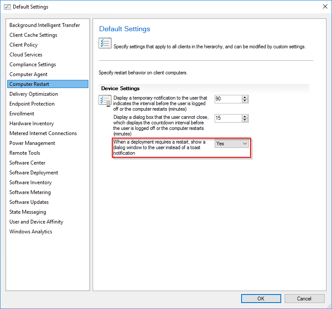The image size is (332, 309).
Task: Click the temporary notification field showing 90
Action: pyautogui.click(x=228, y=99)
